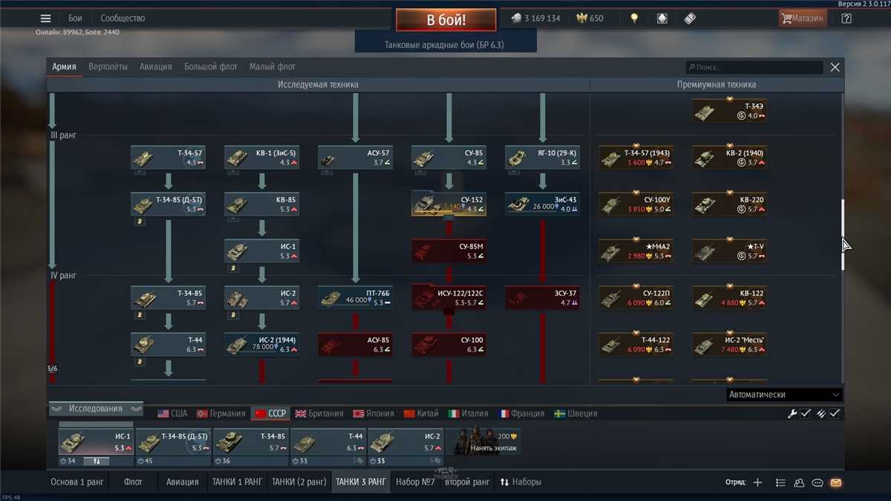Viewport: 891px width, 501px height.
Task: Open the hamburger main menu
Action: (x=46, y=19)
